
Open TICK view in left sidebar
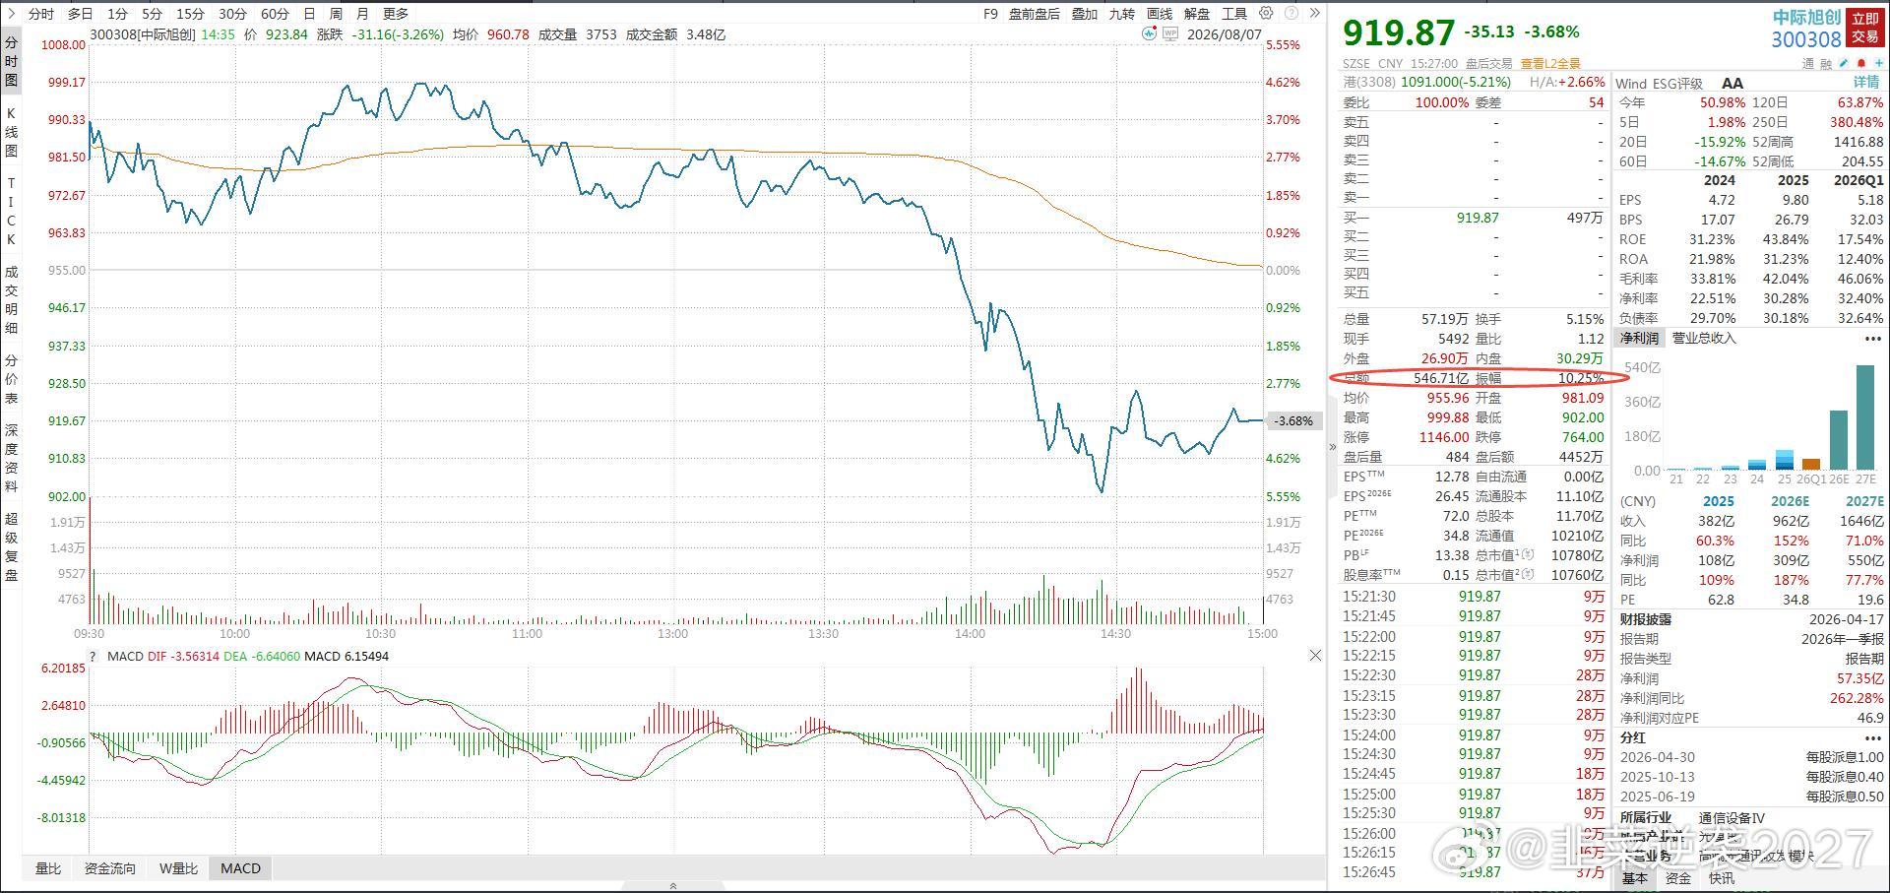point(12,211)
